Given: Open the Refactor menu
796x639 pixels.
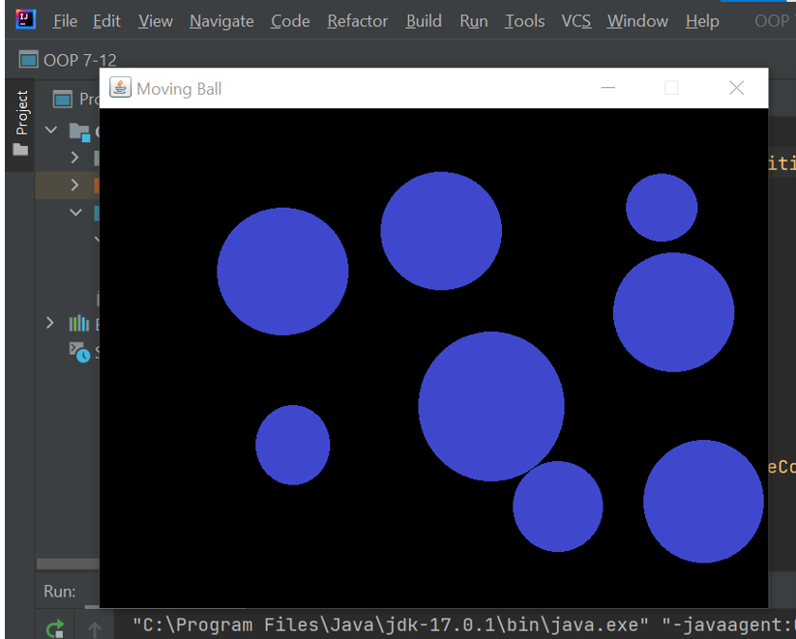Looking at the screenshot, I should click(357, 20).
